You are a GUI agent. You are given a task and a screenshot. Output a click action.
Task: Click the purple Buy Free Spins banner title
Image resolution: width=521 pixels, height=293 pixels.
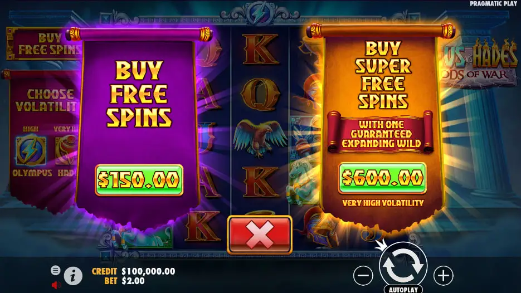(139, 94)
